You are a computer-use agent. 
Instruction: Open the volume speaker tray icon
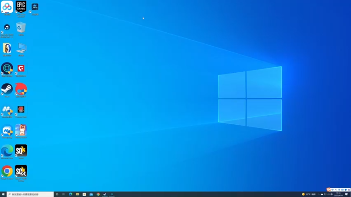pos(328,194)
